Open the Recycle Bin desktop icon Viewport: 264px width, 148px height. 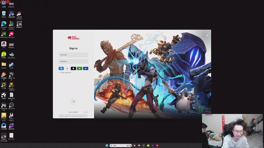(4, 14)
